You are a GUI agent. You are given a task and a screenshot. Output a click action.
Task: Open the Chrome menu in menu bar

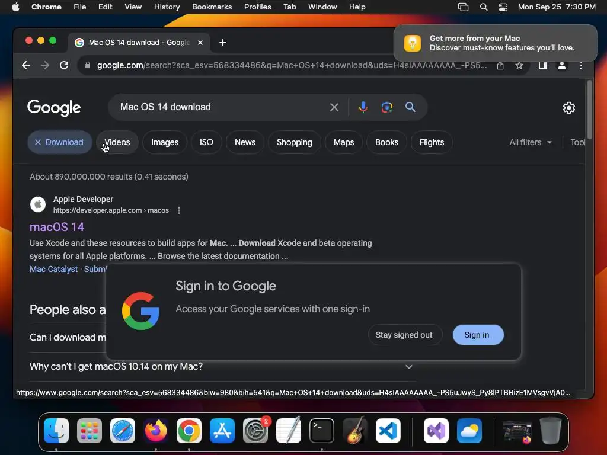pos(46,7)
